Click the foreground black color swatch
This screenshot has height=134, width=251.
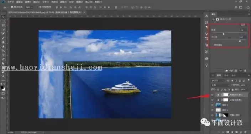(x=2, y=88)
